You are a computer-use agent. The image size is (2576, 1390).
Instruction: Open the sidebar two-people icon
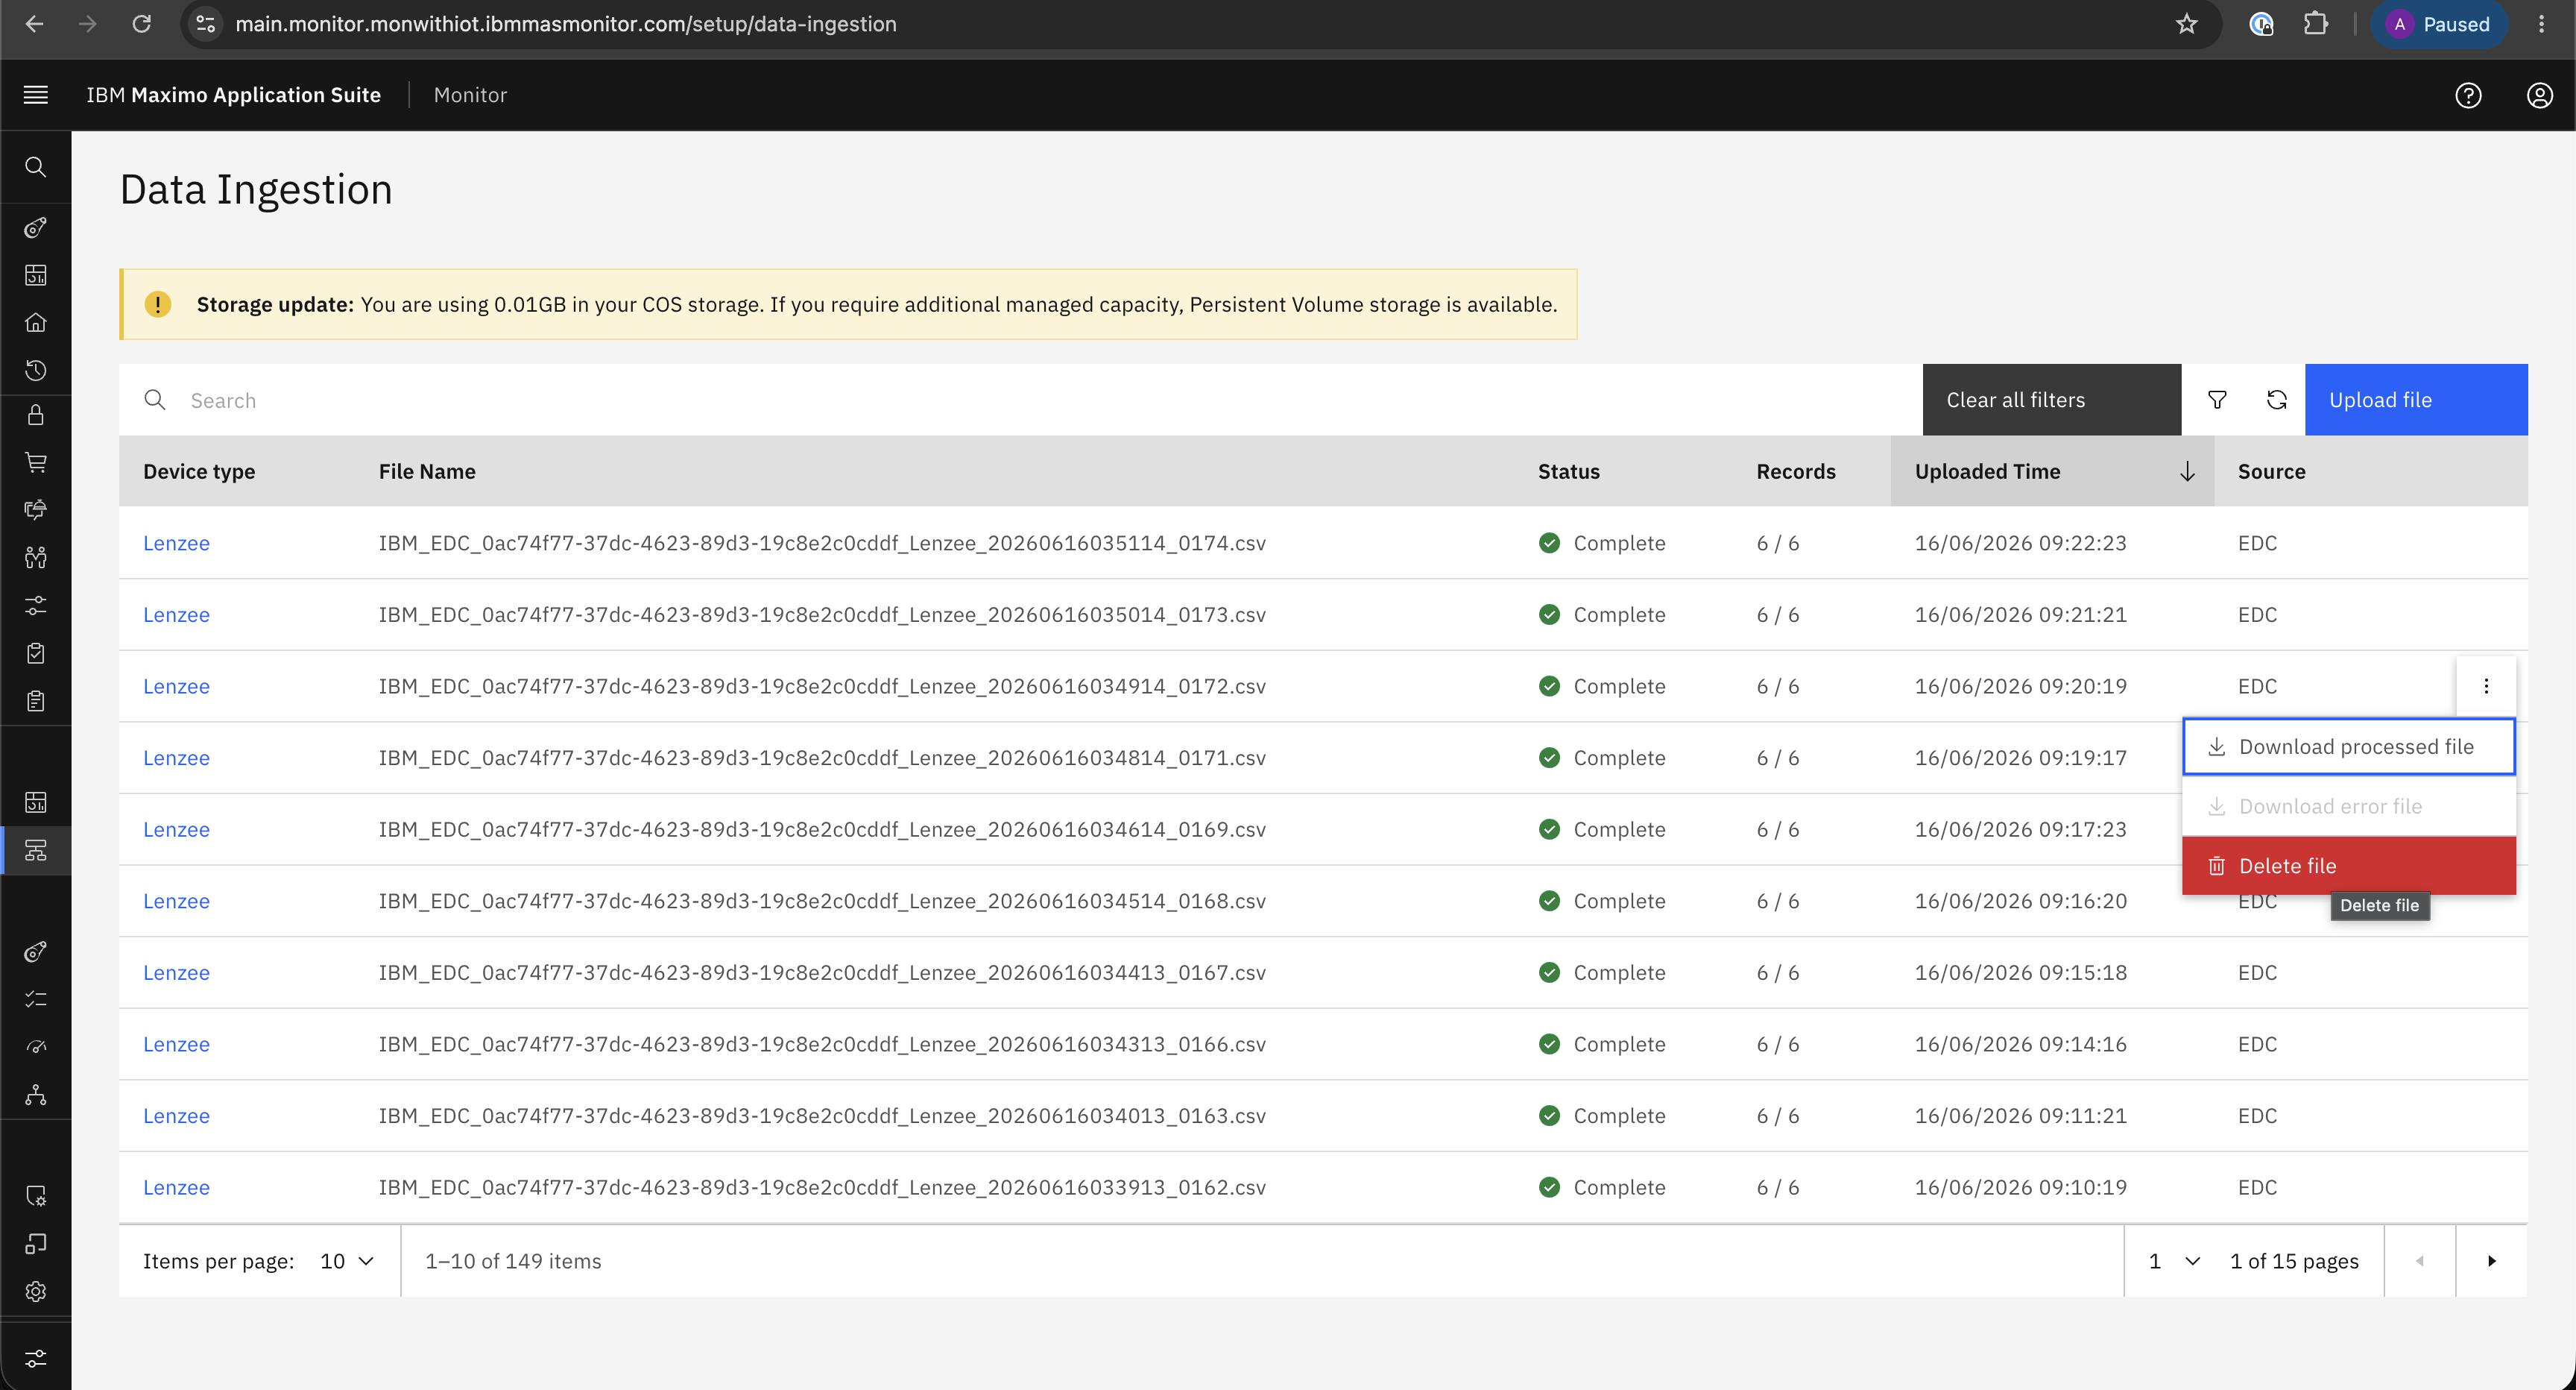[36, 557]
